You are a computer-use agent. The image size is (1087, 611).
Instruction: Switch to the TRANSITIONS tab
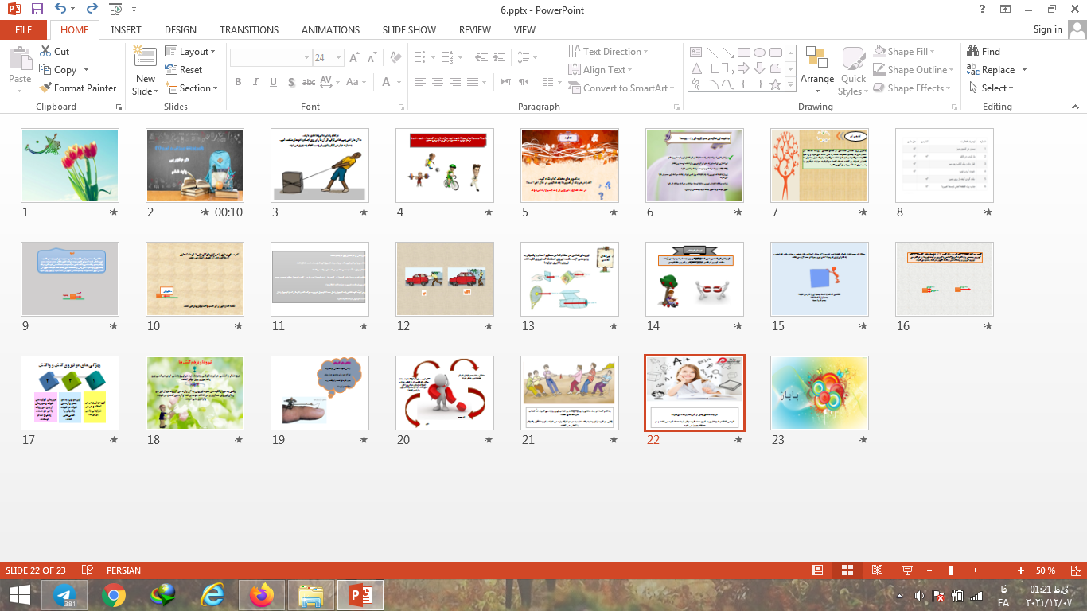pos(249,29)
